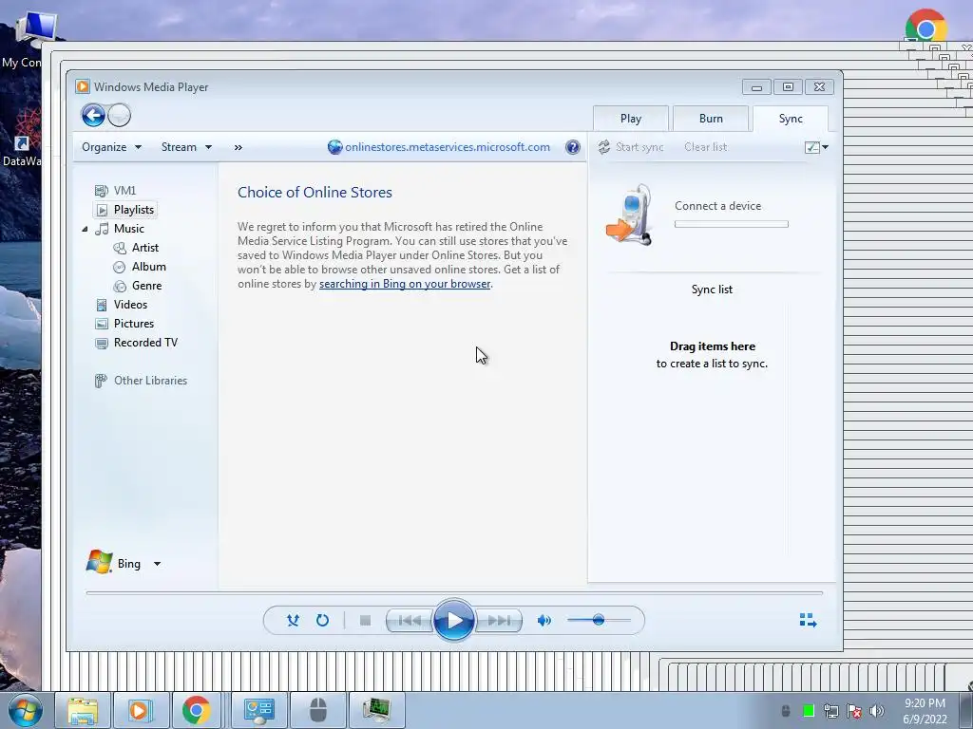Click the Previous track button

[409, 620]
